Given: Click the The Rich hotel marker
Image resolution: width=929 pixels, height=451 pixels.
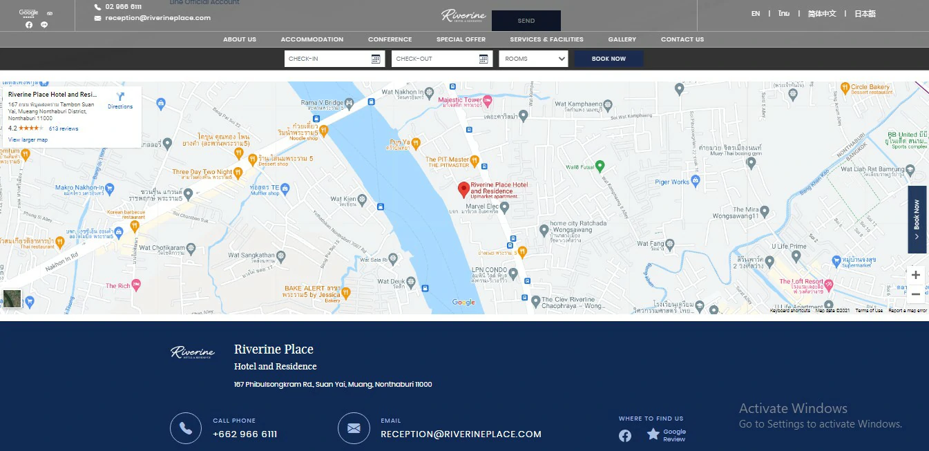Looking at the screenshot, I should (x=136, y=285).
